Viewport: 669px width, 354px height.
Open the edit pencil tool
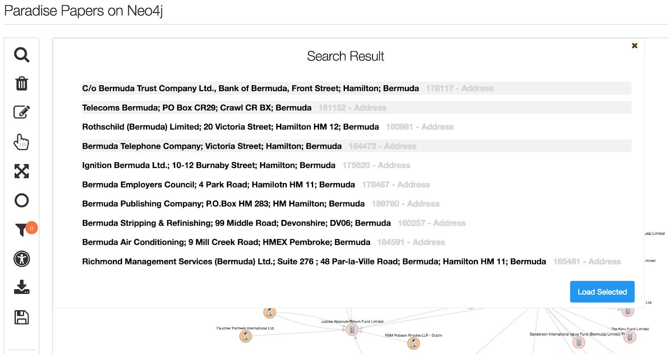point(22,112)
